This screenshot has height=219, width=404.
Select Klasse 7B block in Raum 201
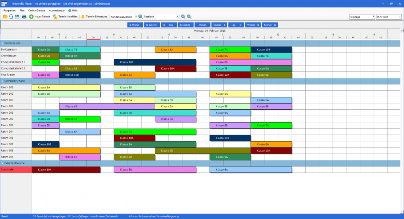pos(155,112)
